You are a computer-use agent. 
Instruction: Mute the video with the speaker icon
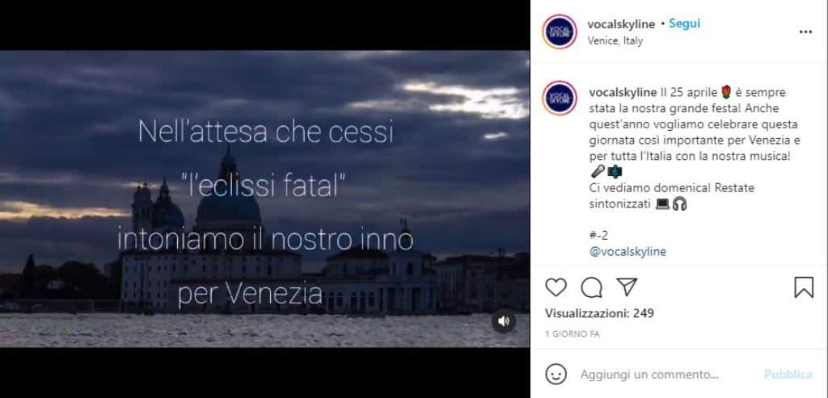(x=504, y=321)
